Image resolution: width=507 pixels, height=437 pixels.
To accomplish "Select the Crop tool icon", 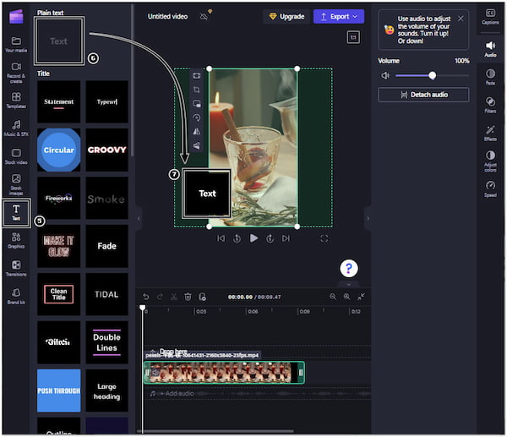I will (196, 90).
